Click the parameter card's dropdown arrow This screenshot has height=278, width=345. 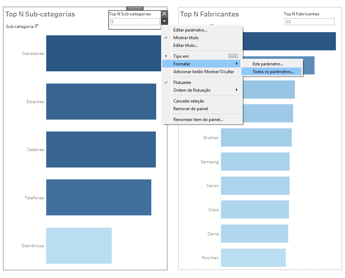pos(164,22)
